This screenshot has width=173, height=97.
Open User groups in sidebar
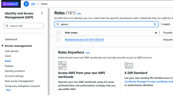pyautogui.click(x=12, y=51)
